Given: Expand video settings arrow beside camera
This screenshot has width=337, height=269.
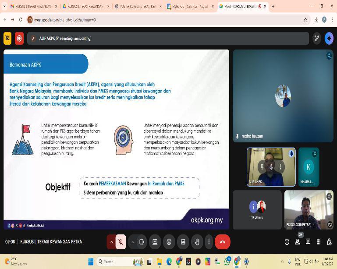Looking at the screenshot, I should [x=132, y=242].
